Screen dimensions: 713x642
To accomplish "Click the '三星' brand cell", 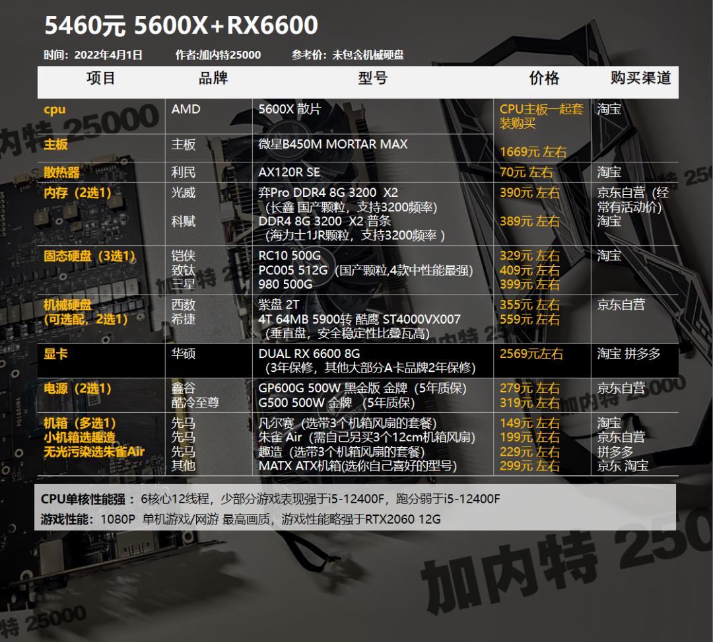I will point(184,285).
